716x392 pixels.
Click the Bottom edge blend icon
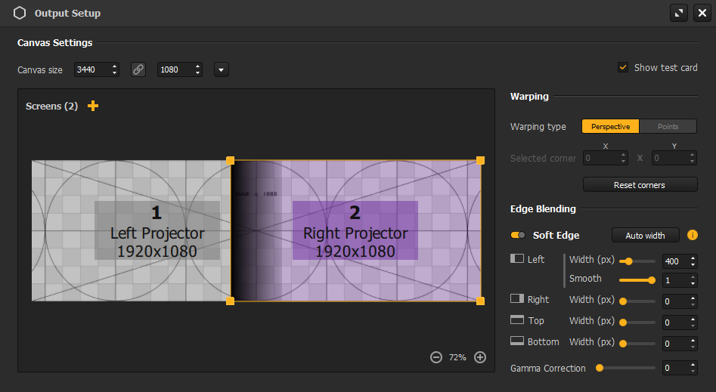[x=517, y=341]
